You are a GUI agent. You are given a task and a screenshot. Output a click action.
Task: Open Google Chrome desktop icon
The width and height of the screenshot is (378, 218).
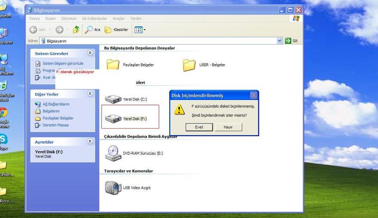(x=3, y=113)
